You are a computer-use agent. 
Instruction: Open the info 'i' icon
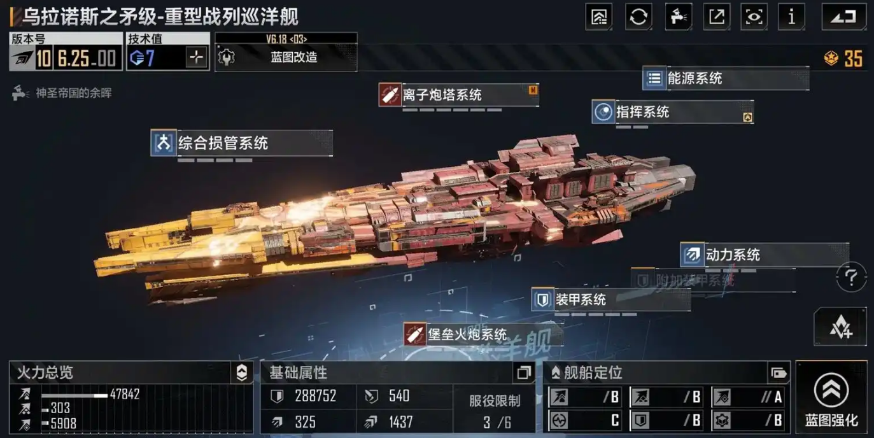pyautogui.click(x=792, y=17)
